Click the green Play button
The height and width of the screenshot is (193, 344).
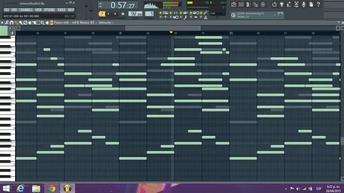click(x=109, y=14)
